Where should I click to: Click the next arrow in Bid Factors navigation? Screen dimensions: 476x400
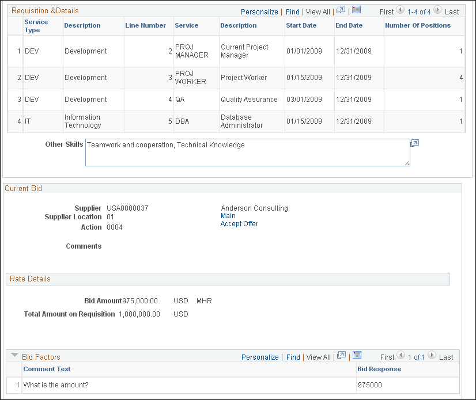tap(432, 357)
